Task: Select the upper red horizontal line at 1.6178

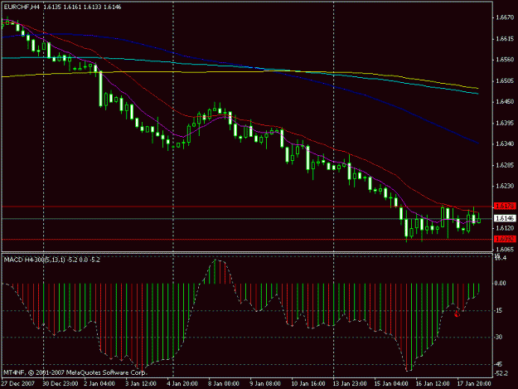Action: [247, 207]
